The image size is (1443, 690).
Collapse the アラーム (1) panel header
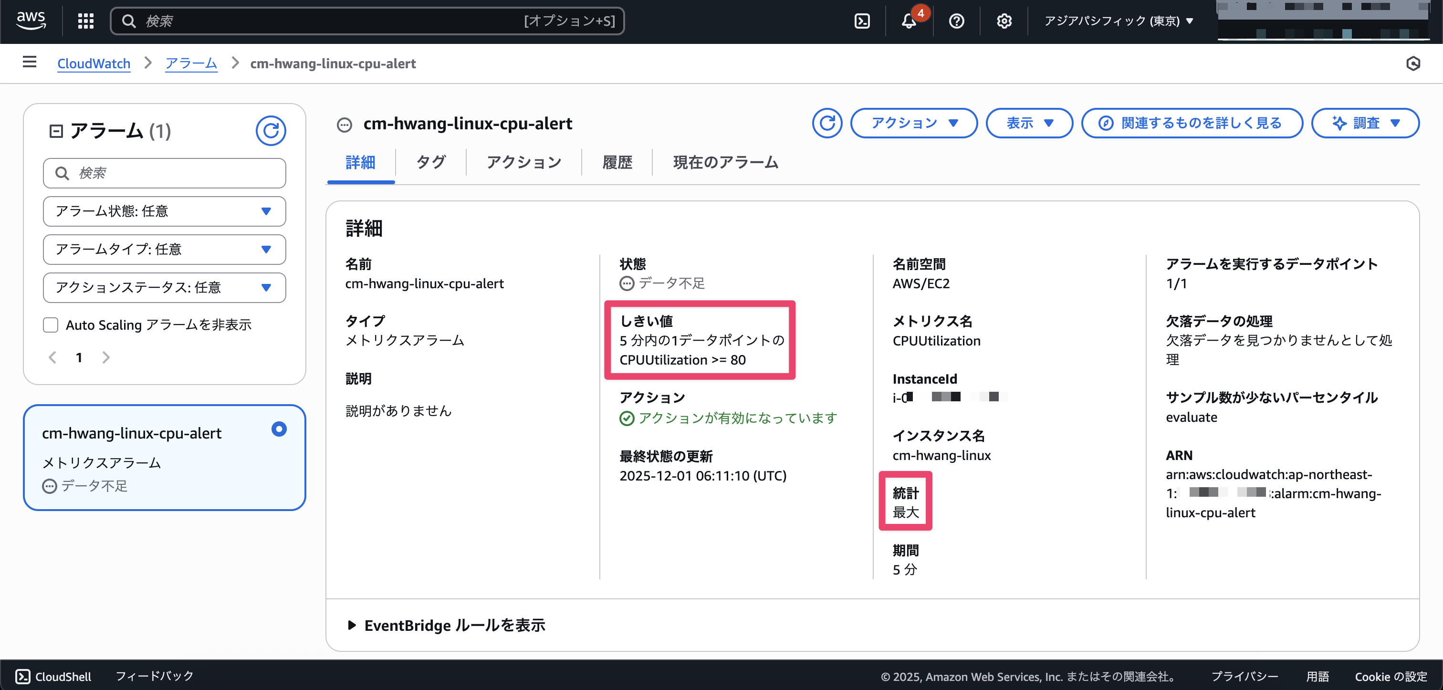56,132
